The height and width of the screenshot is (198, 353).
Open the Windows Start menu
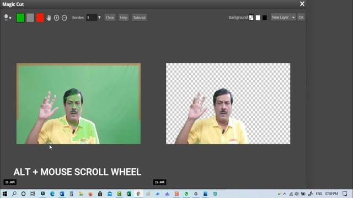point(4,194)
